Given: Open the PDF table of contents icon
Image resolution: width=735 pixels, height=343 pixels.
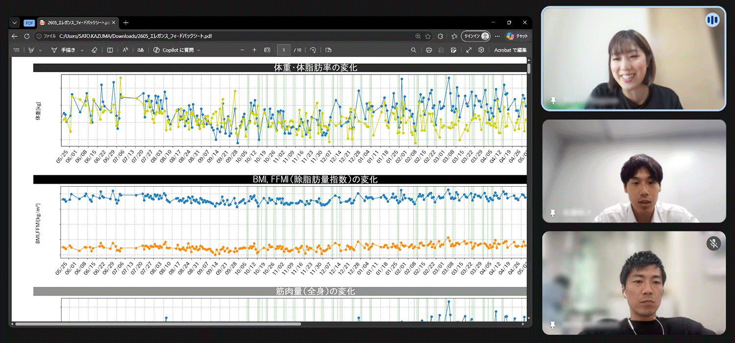Looking at the screenshot, I should pyautogui.click(x=16, y=50).
